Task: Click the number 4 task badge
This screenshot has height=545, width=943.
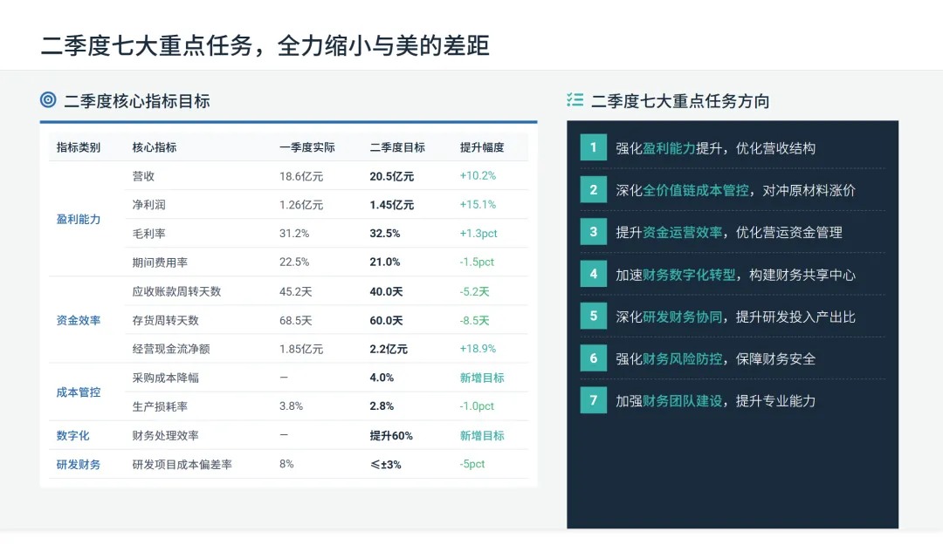Action: point(593,274)
